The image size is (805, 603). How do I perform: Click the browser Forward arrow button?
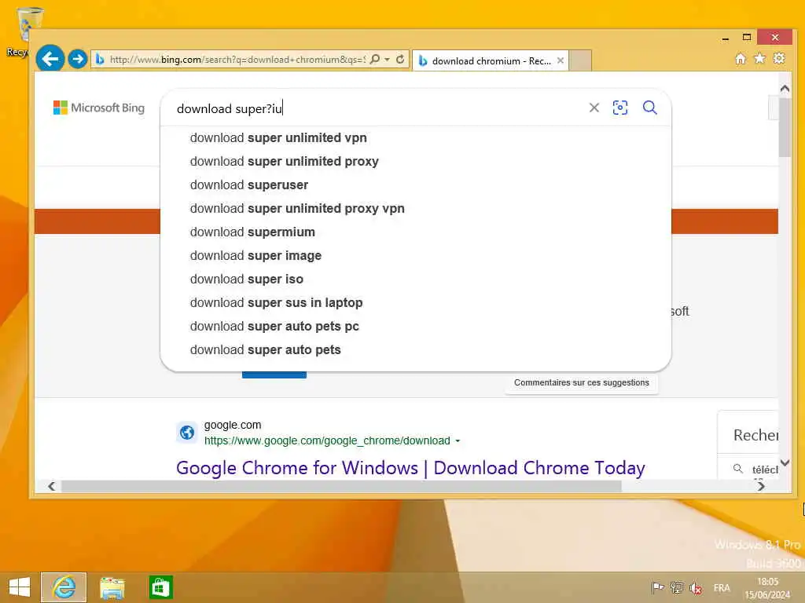[78, 59]
